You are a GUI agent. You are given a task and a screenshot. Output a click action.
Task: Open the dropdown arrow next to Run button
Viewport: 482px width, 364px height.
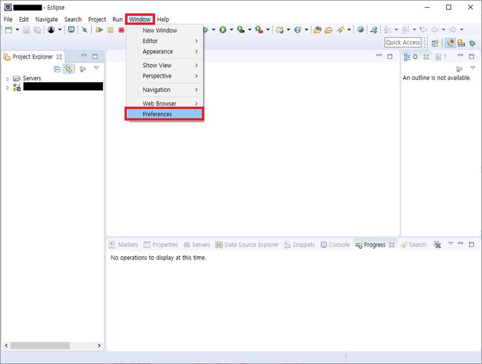pyautogui.click(x=231, y=30)
